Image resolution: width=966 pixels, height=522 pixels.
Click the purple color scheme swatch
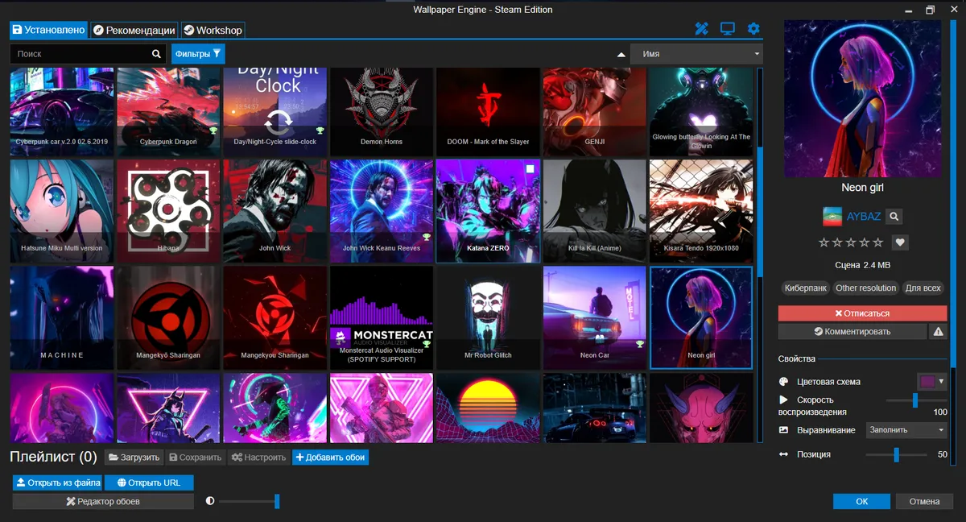(927, 382)
